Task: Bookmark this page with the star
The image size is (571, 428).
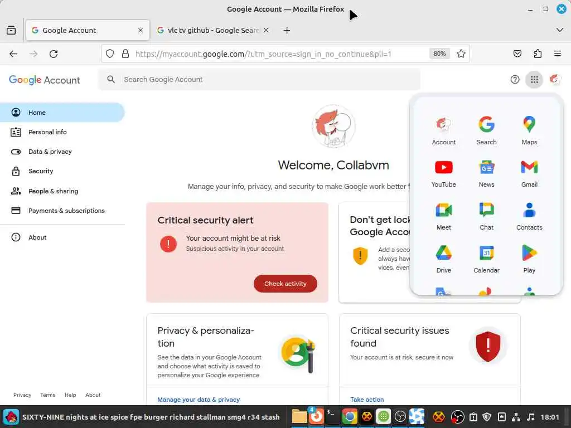Action: [x=461, y=54]
